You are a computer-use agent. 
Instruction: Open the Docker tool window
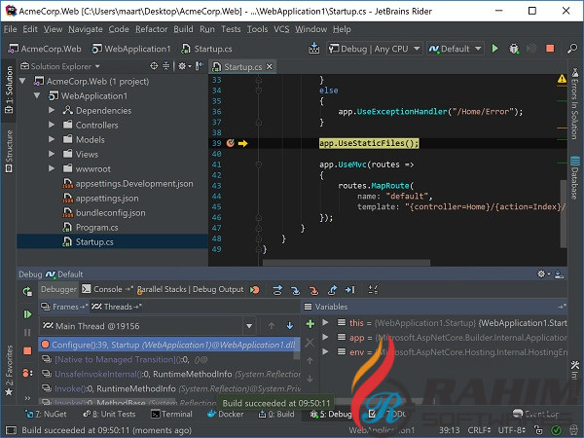[x=227, y=414]
